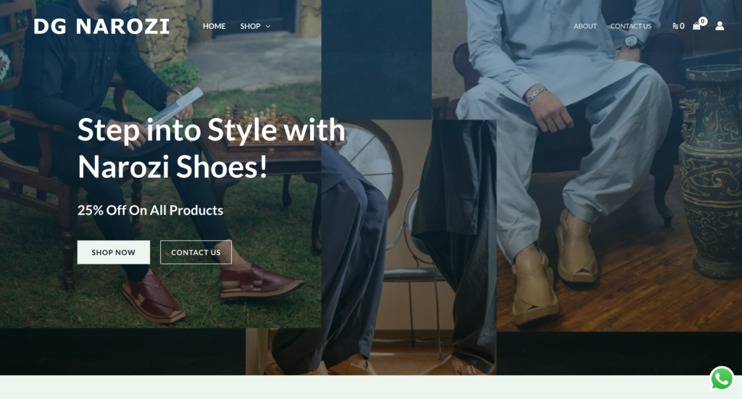Viewport: 742px width, 399px height.
Task: Click the cart item count badge
Action: pyautogui.click(x=703, y=21)
